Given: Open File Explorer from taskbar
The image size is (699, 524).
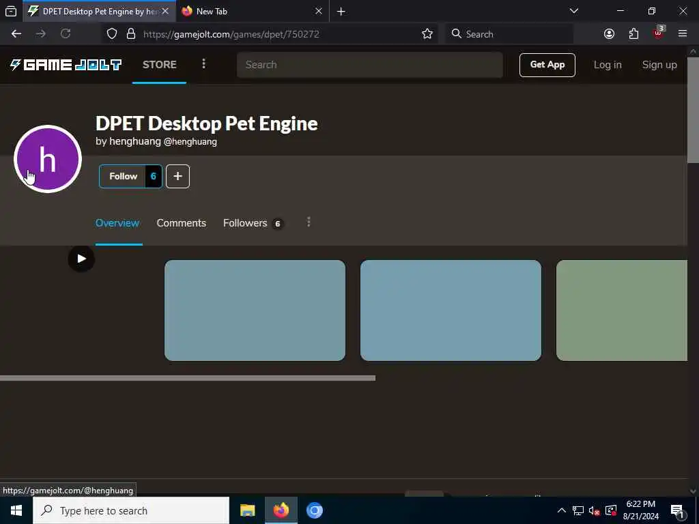Looking at the screenshot, I should [247, 510].
